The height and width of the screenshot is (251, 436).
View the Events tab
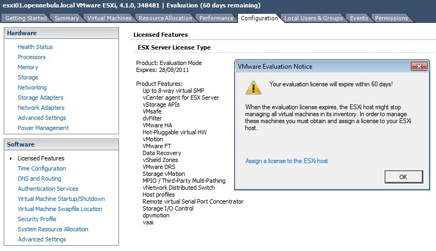pos(359,18)
